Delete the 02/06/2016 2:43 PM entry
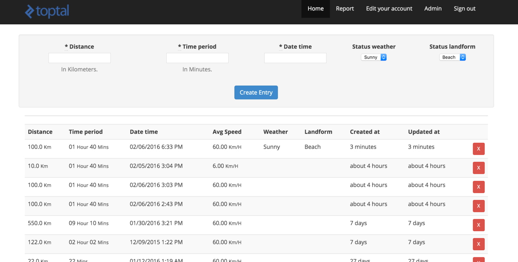Screen dimensions: 518x262 478,206
